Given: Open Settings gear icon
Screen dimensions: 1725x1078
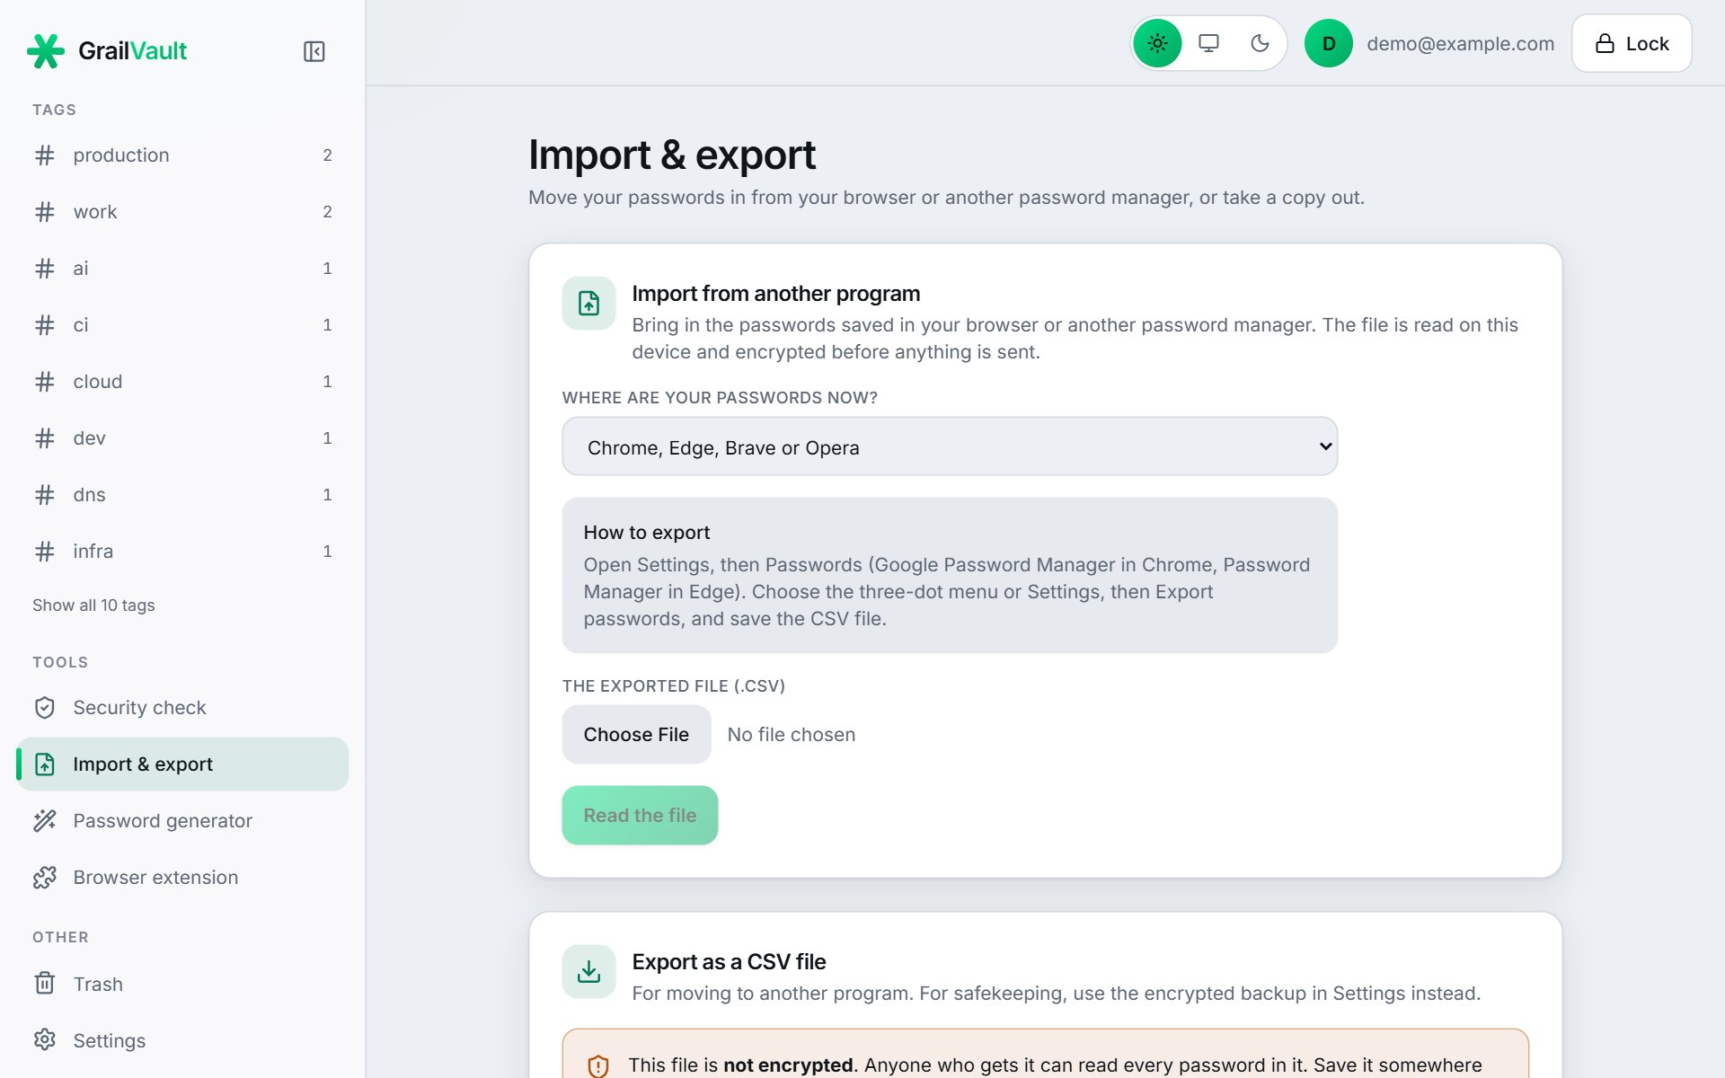Looking at the screenshot, I should coord(45,1040).
